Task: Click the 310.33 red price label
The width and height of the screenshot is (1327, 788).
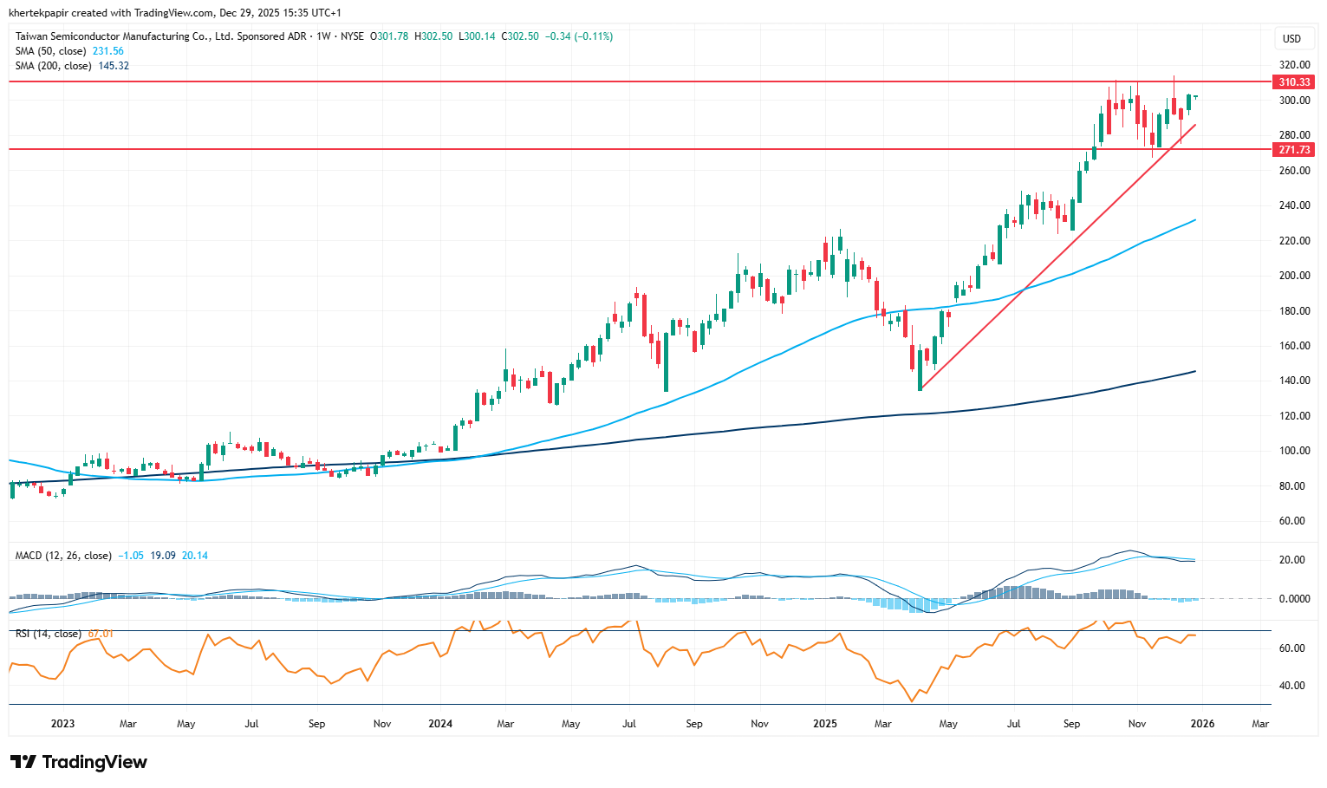Action: point(1293,82)
